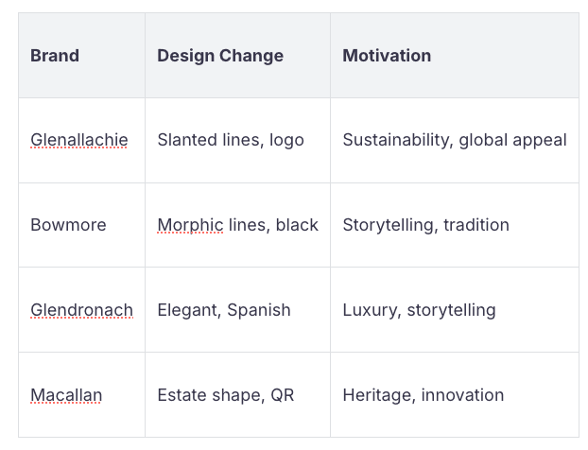
Task: Click the word innovation in Macallan's row
Action: coord(462,395)
